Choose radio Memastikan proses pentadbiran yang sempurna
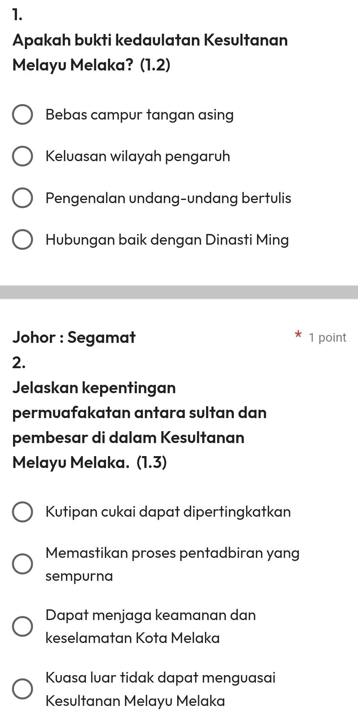This screenshot has height=719, width=358. [23, 564]
